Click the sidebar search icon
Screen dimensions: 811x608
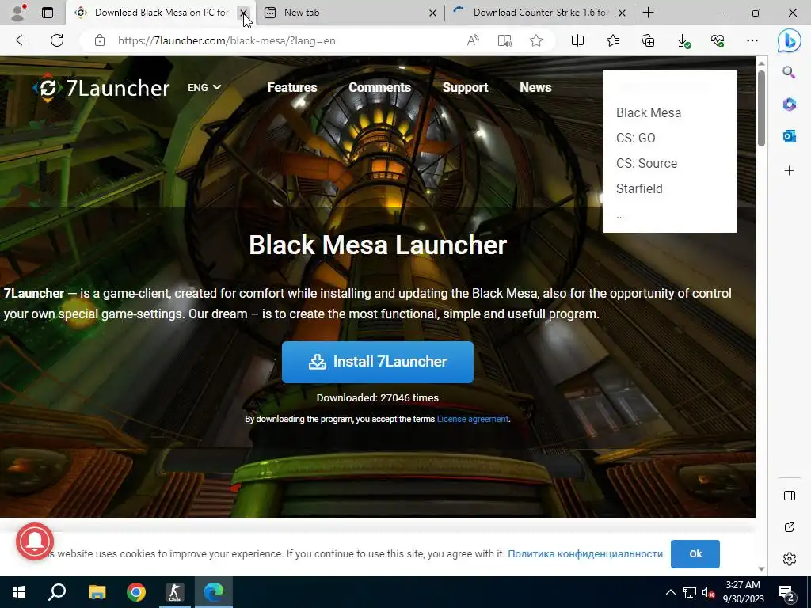(789, 72)
